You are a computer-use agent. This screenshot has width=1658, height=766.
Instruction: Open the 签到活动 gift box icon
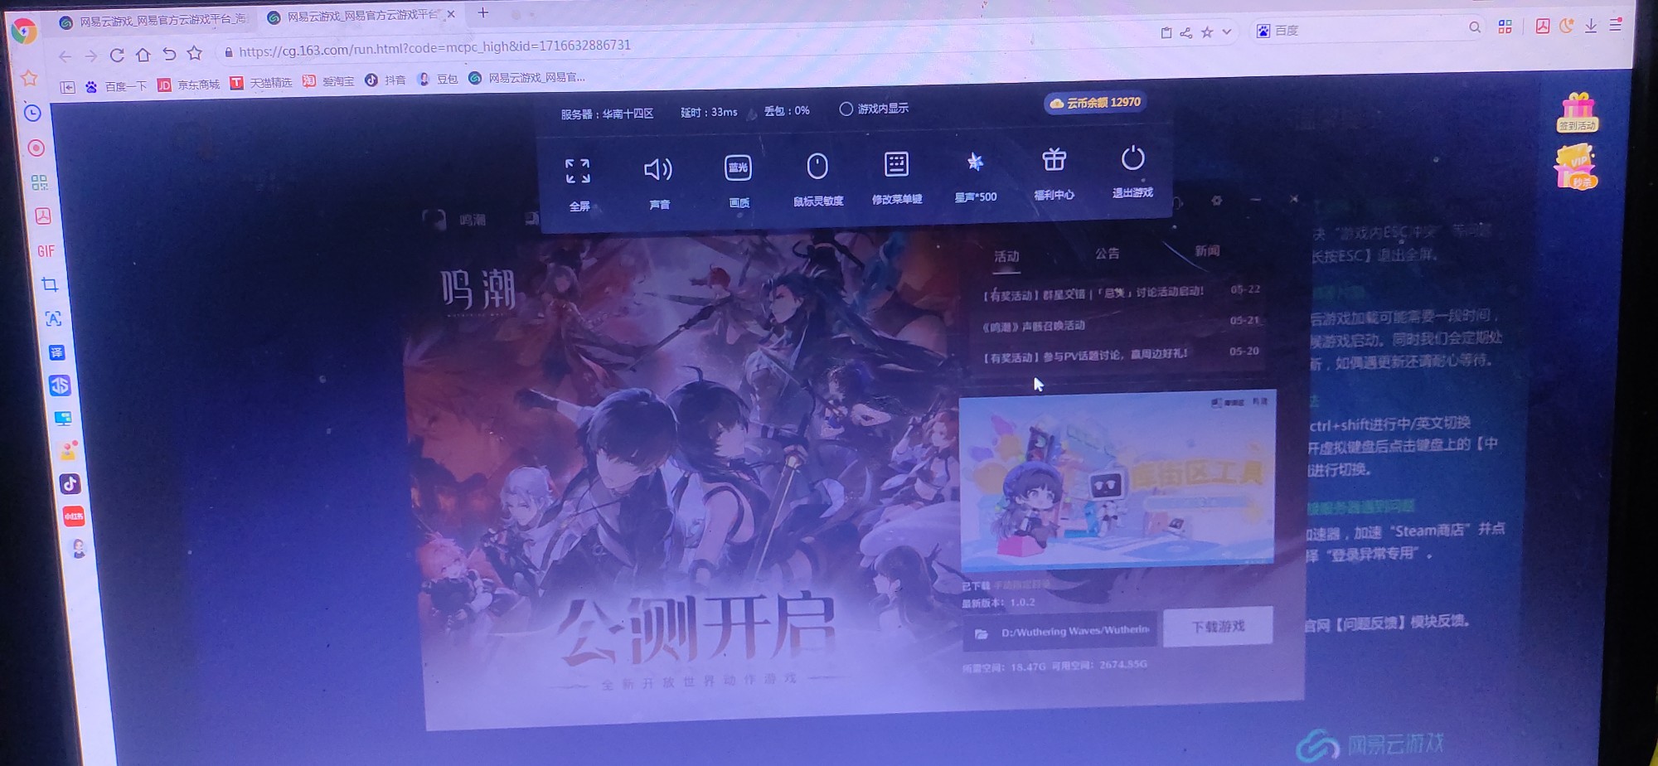pyautogui.click(x=1577, y=113)
